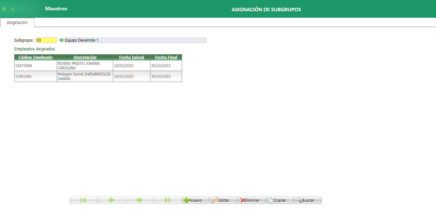Duplicate the record with the Copiar icon

(271, 200)
